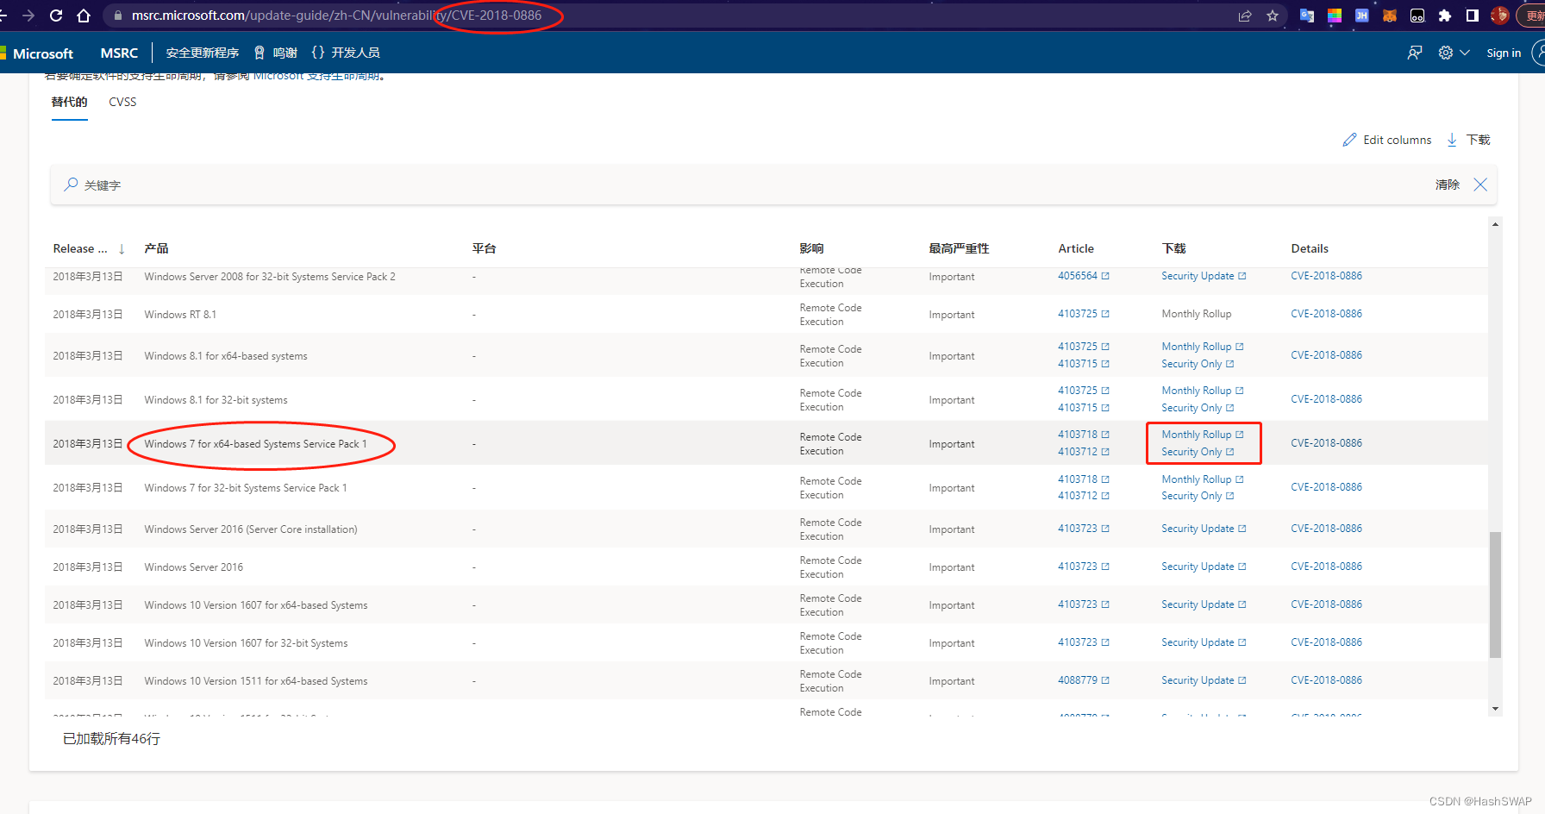Click the Details column header
The height and width of the screenshot is (814, 1545).
tap(1310, 248)
